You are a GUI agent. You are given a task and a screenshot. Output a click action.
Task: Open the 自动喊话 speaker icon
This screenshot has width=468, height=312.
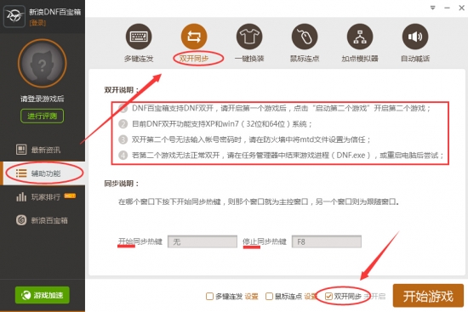point(415,37)
